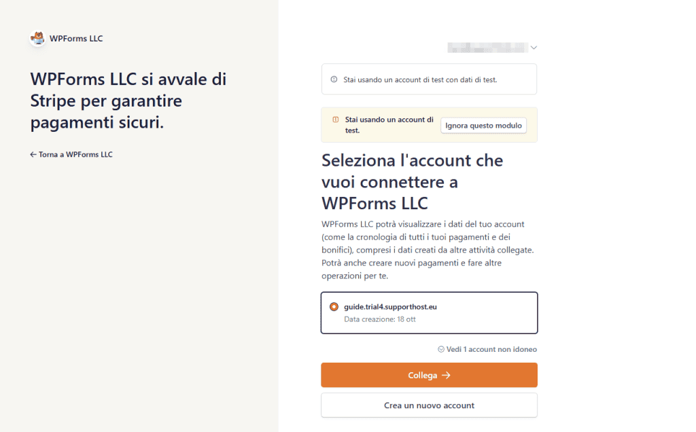Viewport: 696px width, 432px height.
Task: Click the yellow test account notice banner
Action: tap(429, 125)
